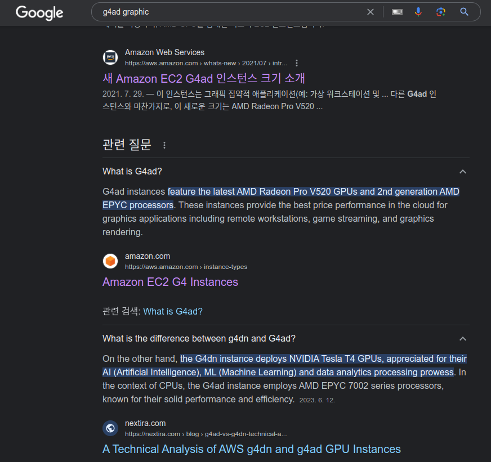Click the 'What is G4ad?' question title

coord(132,172)
